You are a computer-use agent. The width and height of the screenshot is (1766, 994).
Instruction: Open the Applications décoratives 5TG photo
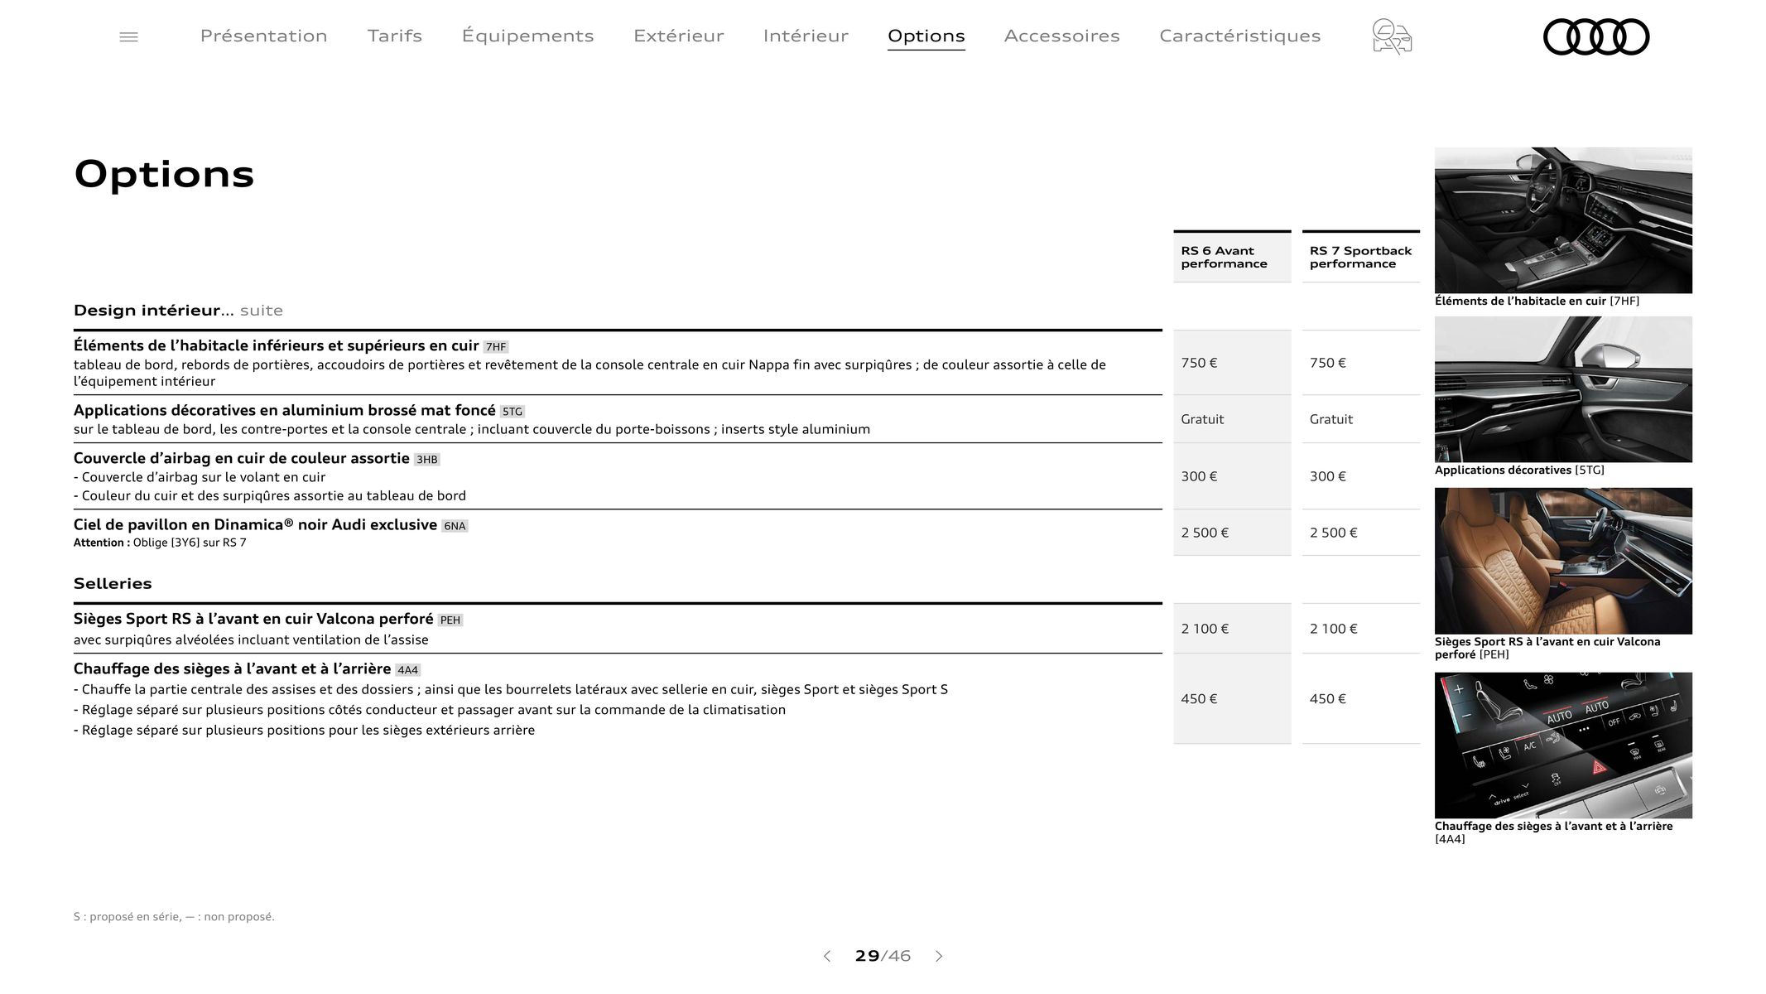click(x=1563, y=389)
